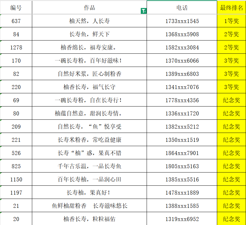Select slogan 长寿米粉香，常吃益健康

pos(90,140)
